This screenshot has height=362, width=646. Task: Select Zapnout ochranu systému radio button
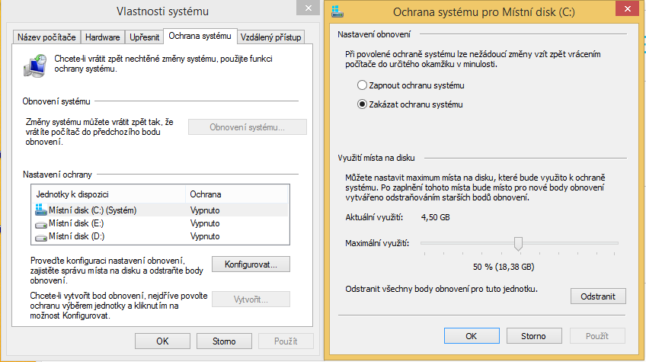pyautogui.click(x=363, y=85)
